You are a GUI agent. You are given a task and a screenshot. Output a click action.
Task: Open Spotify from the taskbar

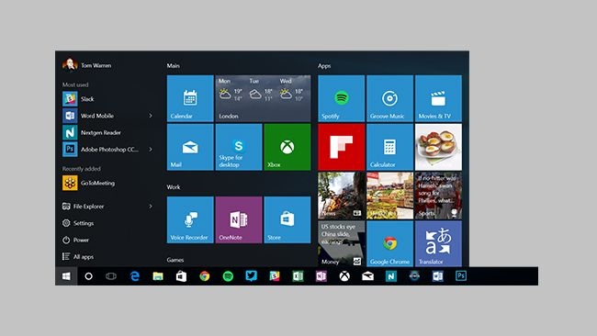pos(228,276)
